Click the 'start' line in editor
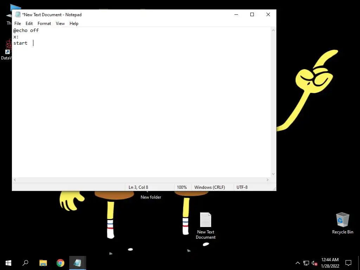This screenshot has height=270, width=360. coord(20,43)
